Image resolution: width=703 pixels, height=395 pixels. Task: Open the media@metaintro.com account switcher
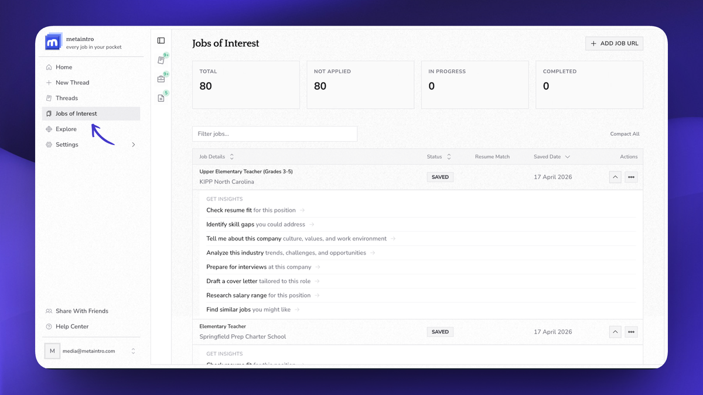91,351
